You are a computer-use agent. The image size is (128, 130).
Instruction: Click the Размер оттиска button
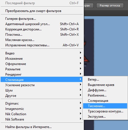pos(110,6)
